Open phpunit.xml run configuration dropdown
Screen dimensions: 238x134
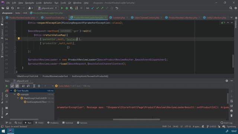pyautogui.click(x=47, y=8)
